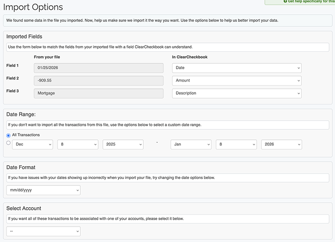Click the 'In ClearCheckbook' column header
Image resolution: width=335 pixels, height=242 pixels.
click(x=190, y=57)
